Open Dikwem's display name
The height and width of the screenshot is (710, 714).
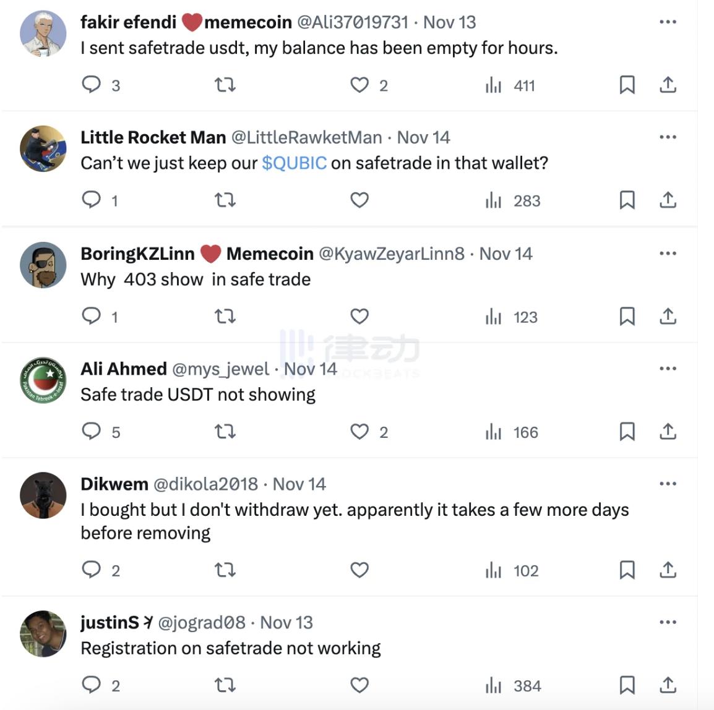coord(114,484)
